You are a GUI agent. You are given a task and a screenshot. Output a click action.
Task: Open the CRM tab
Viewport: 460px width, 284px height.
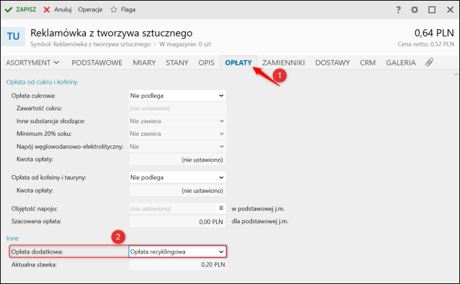pyautogui.click(x=368, y=63)
